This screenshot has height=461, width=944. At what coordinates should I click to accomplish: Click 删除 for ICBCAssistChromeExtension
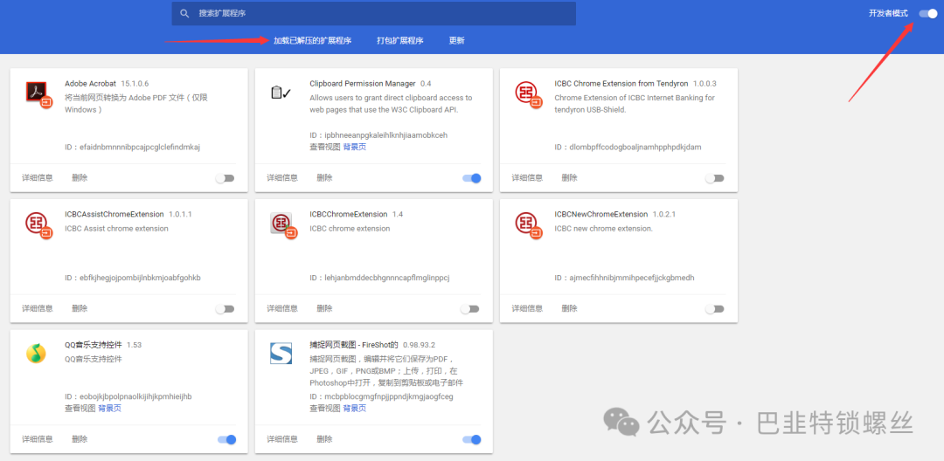[x=80, y=308]
